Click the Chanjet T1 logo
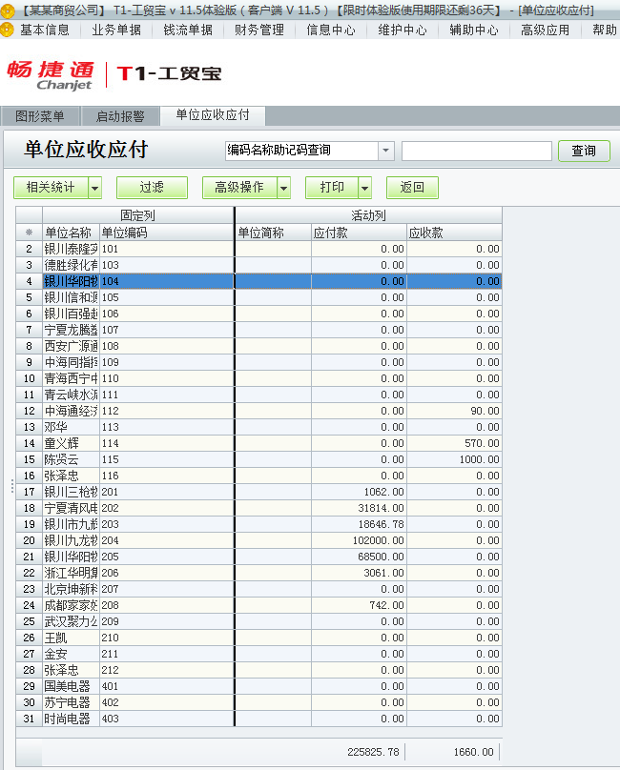 (114, 74)
